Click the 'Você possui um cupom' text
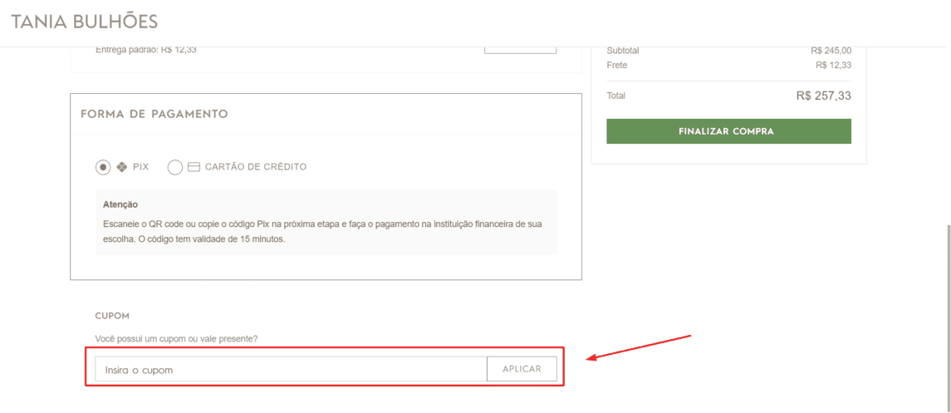Screen dimensions: 951x413 (x=176, y=338)
